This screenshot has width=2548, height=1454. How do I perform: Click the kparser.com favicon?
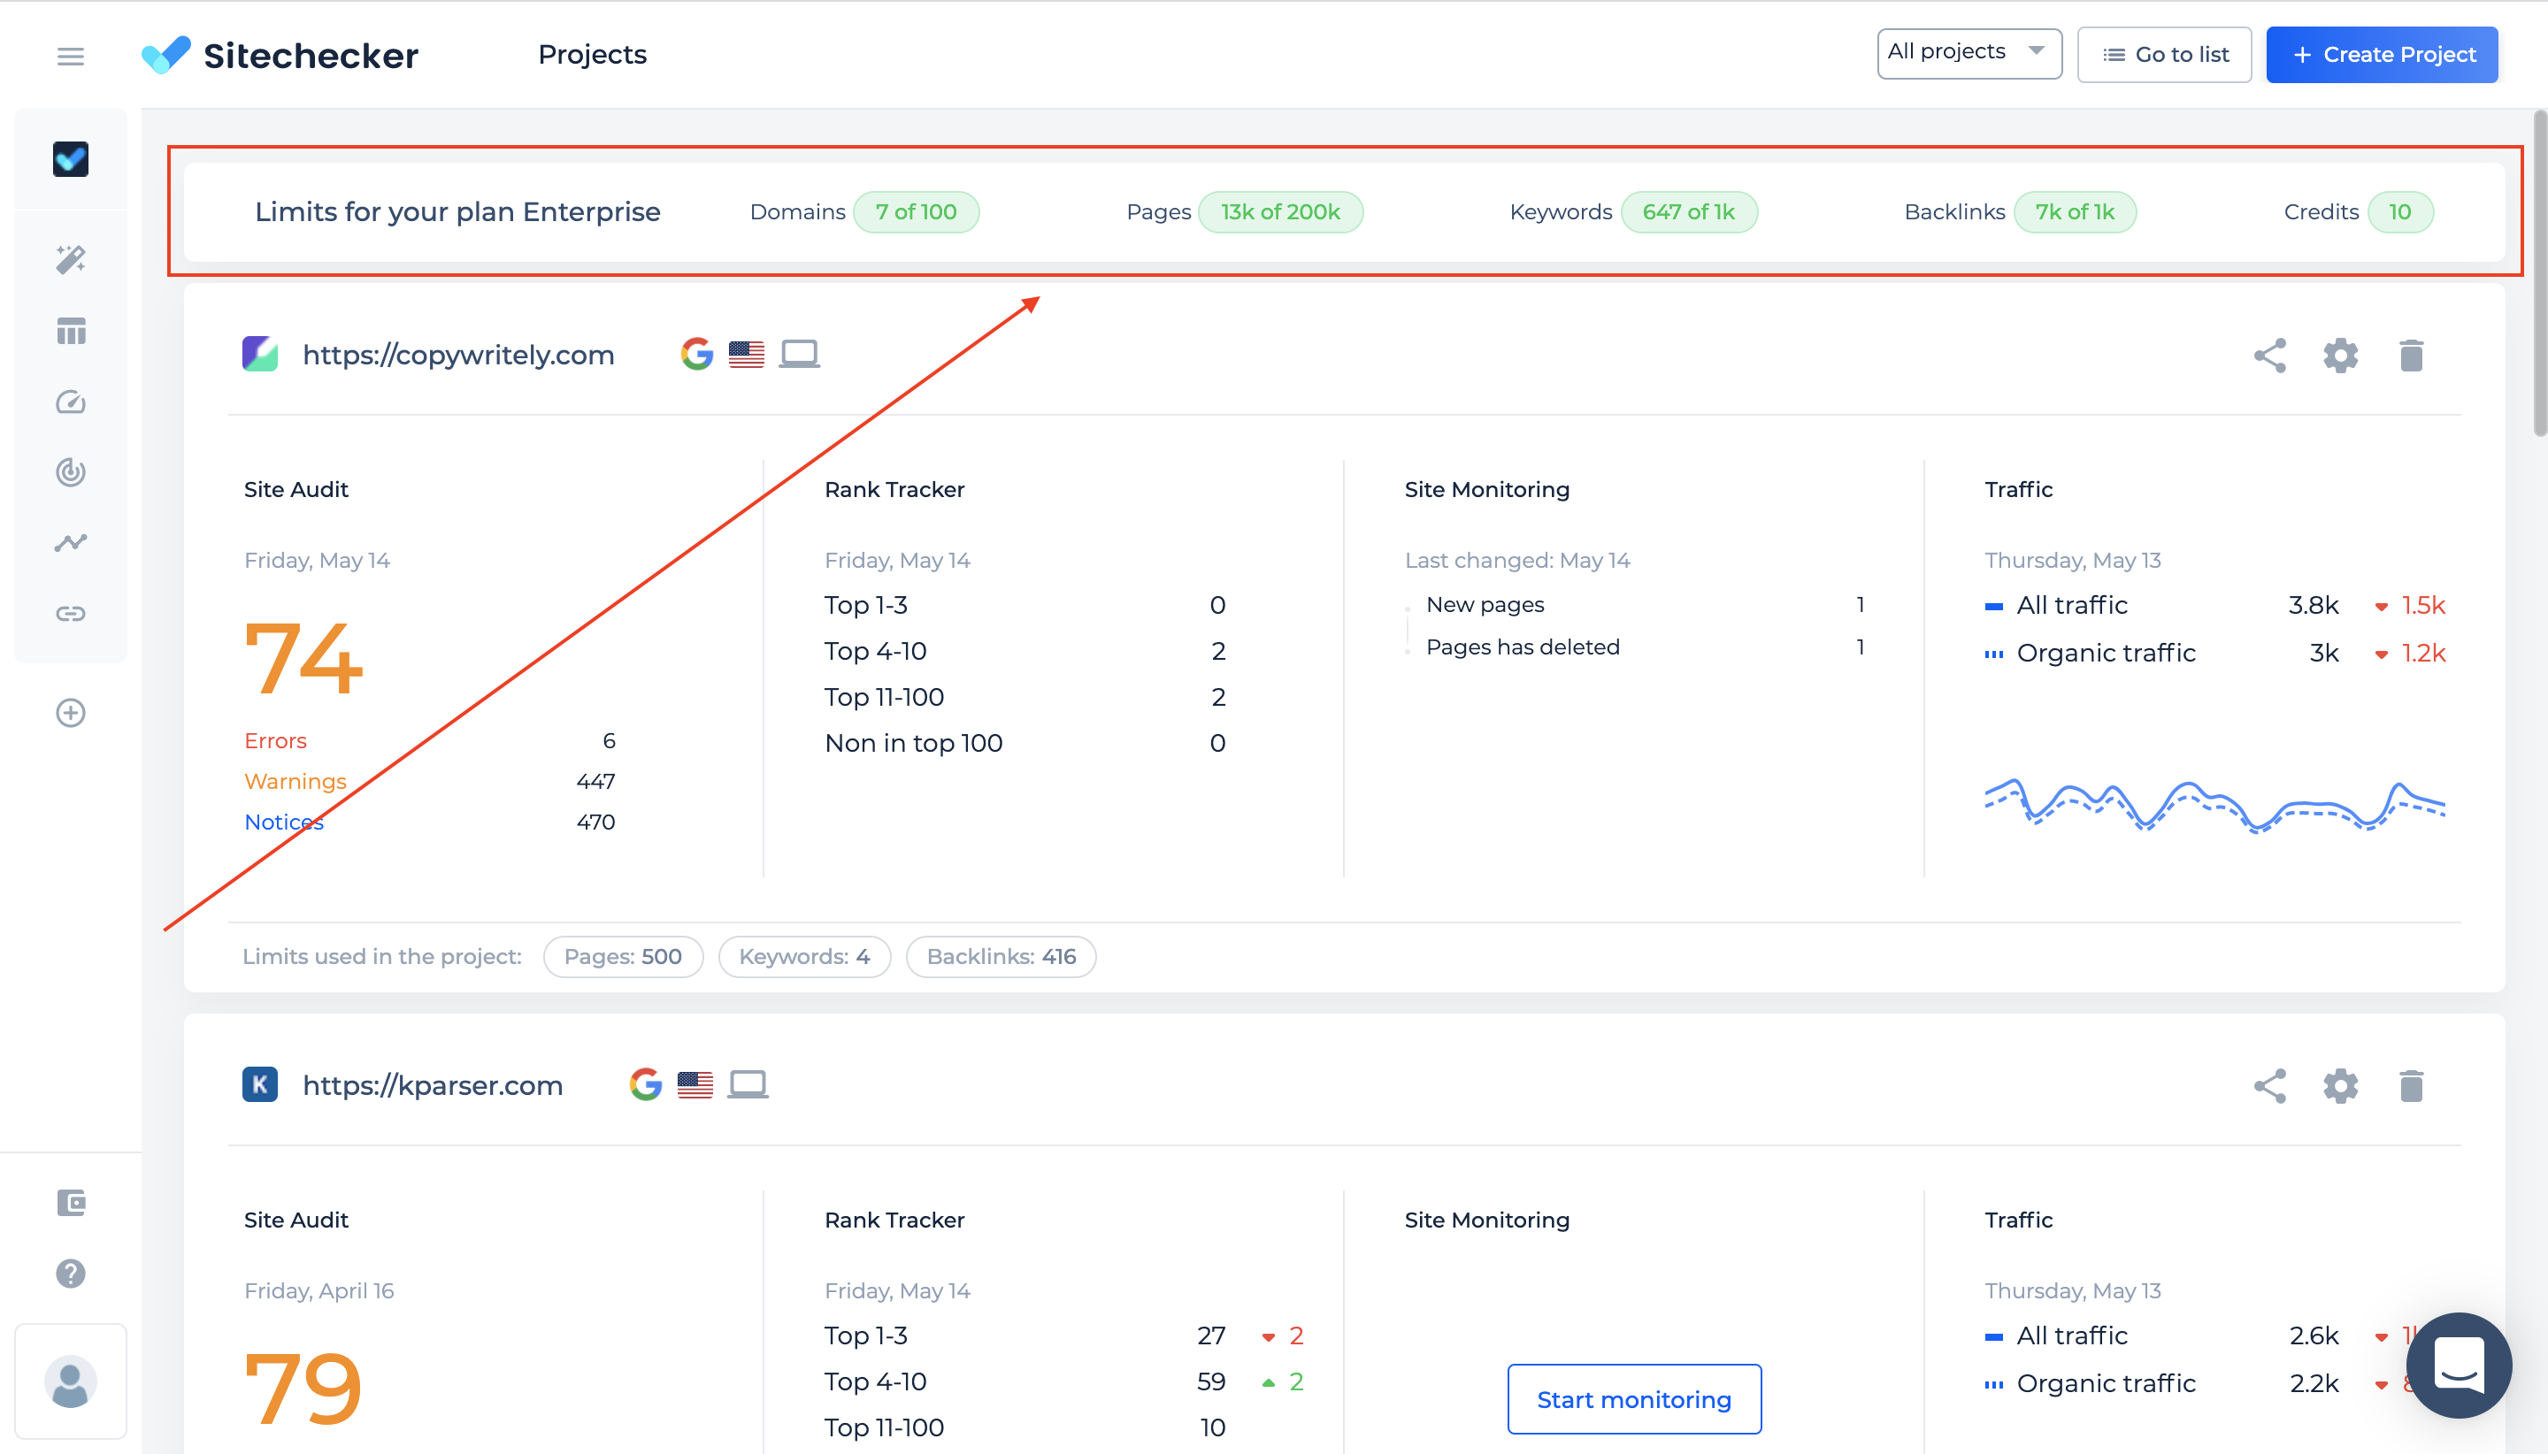(260, 1083)
